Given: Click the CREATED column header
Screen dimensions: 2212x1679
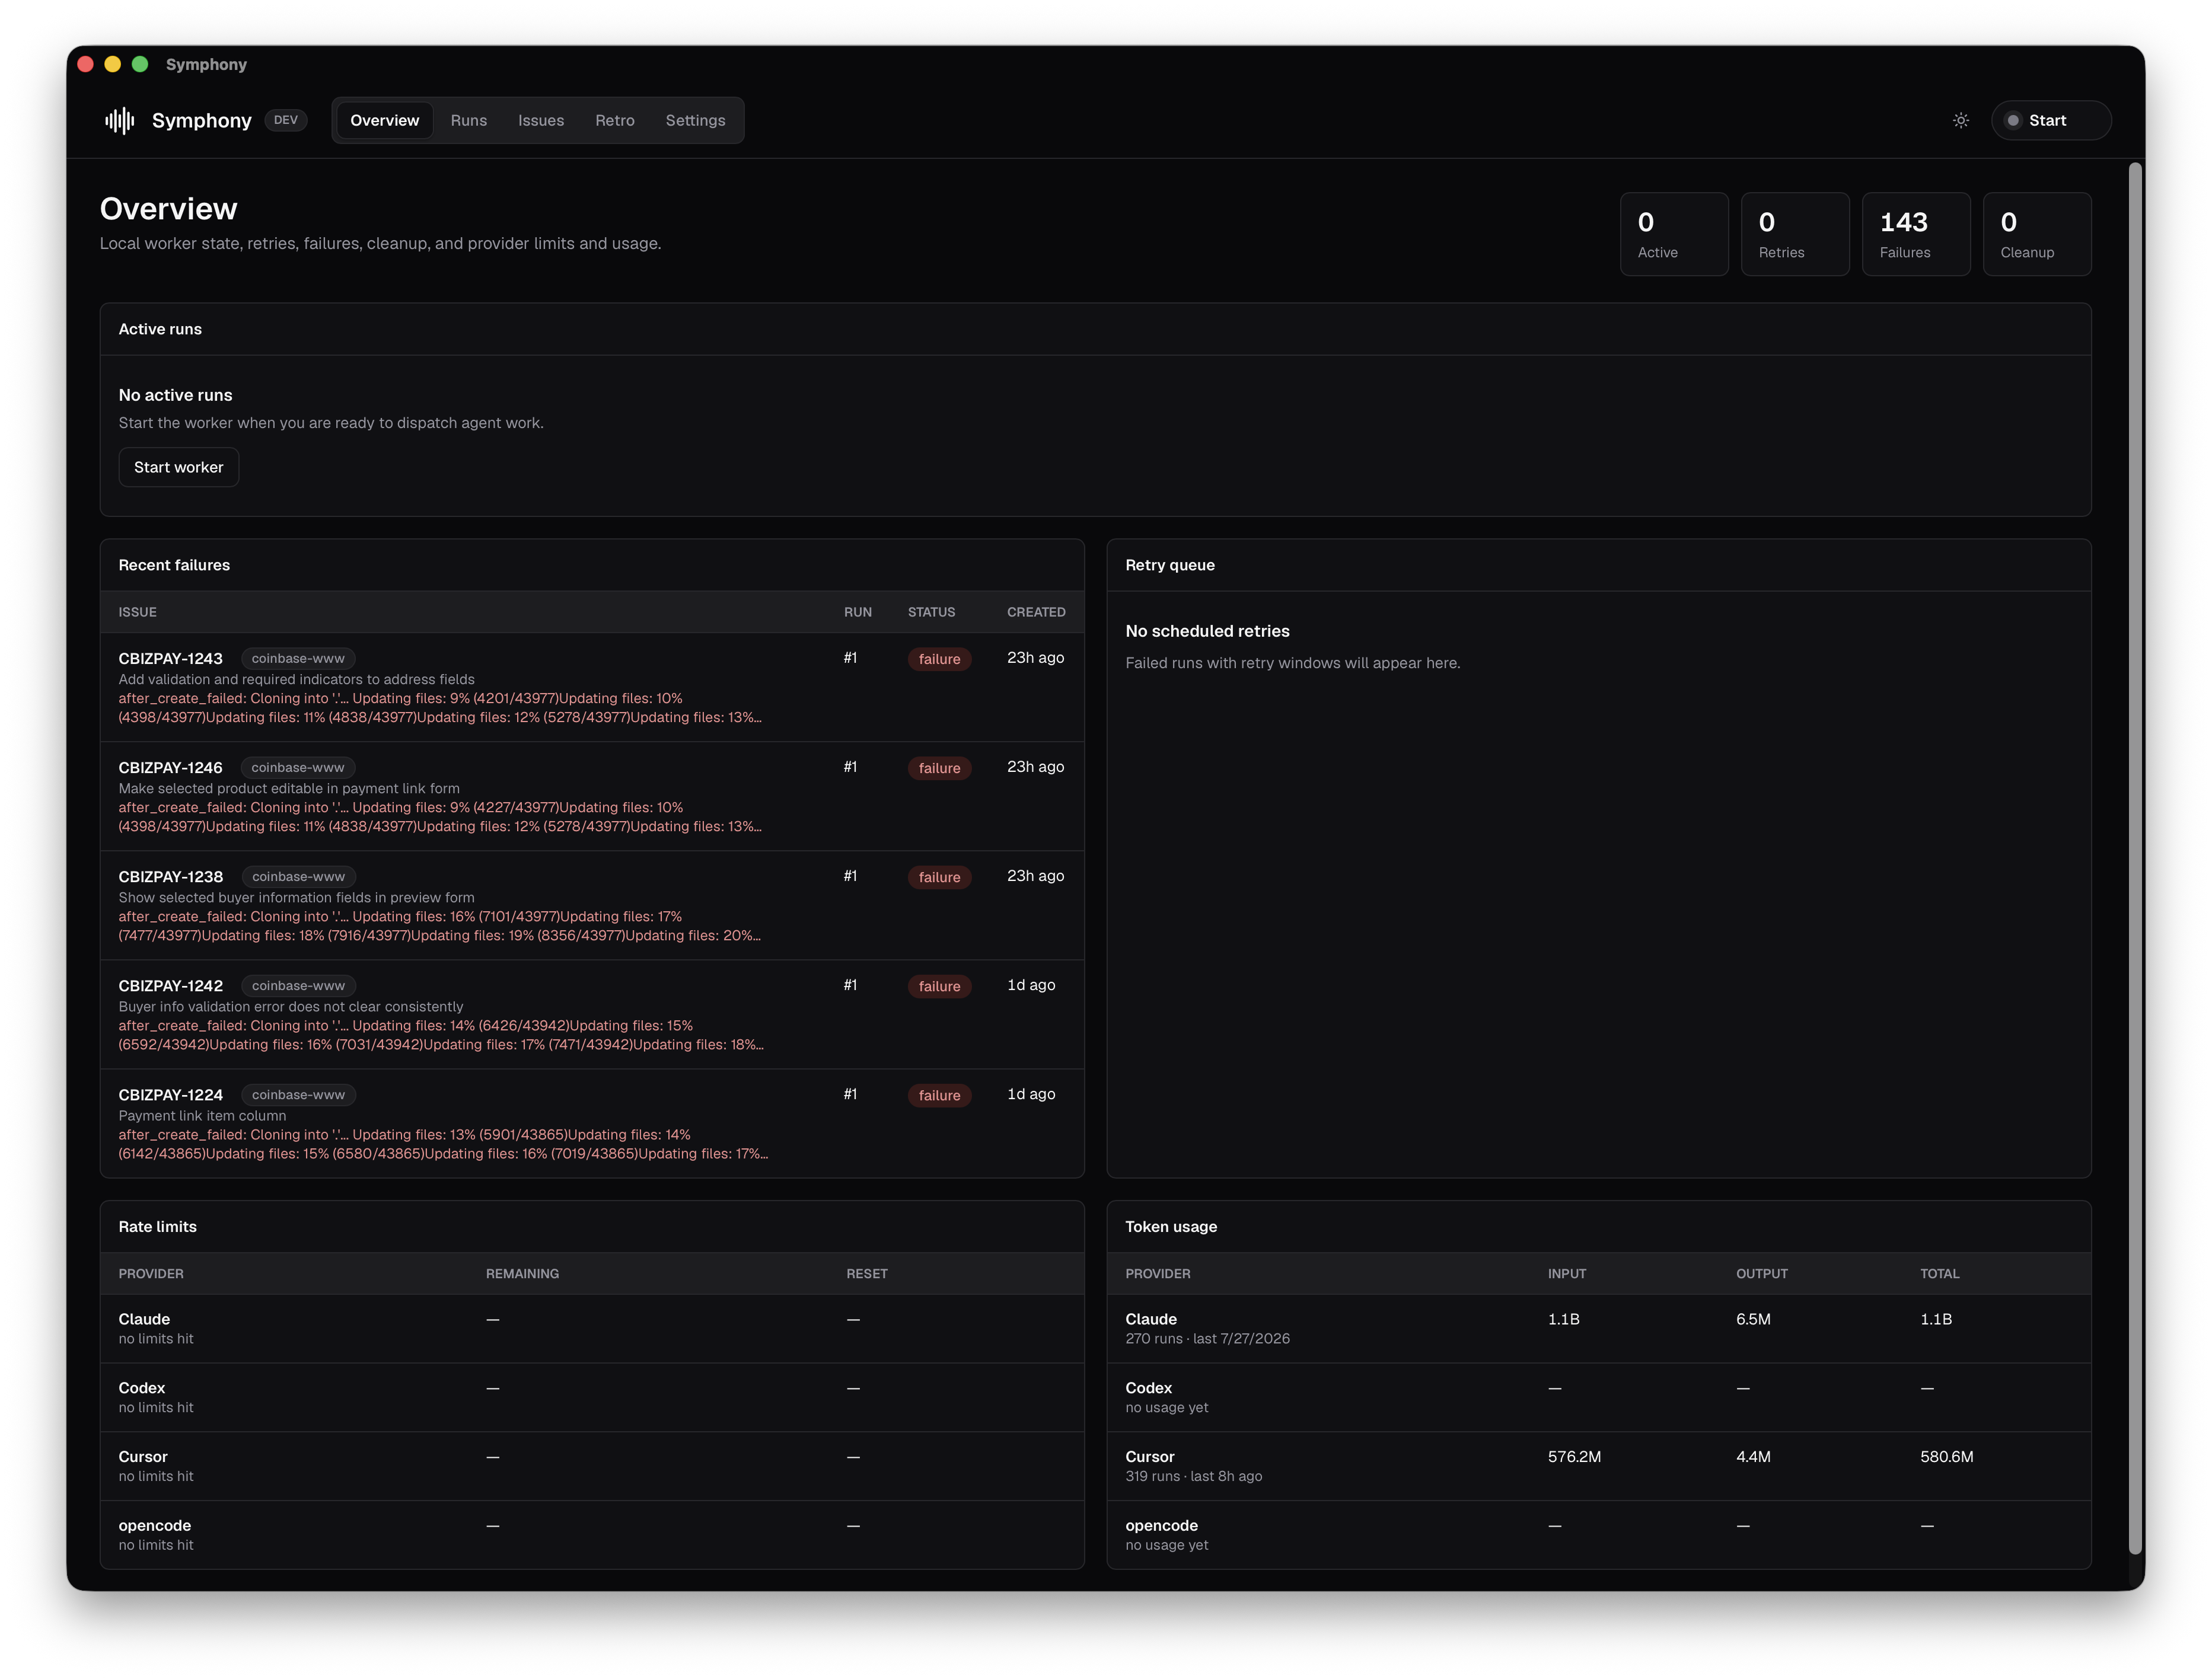Looking at the screenshot, I should point(1036,612).
